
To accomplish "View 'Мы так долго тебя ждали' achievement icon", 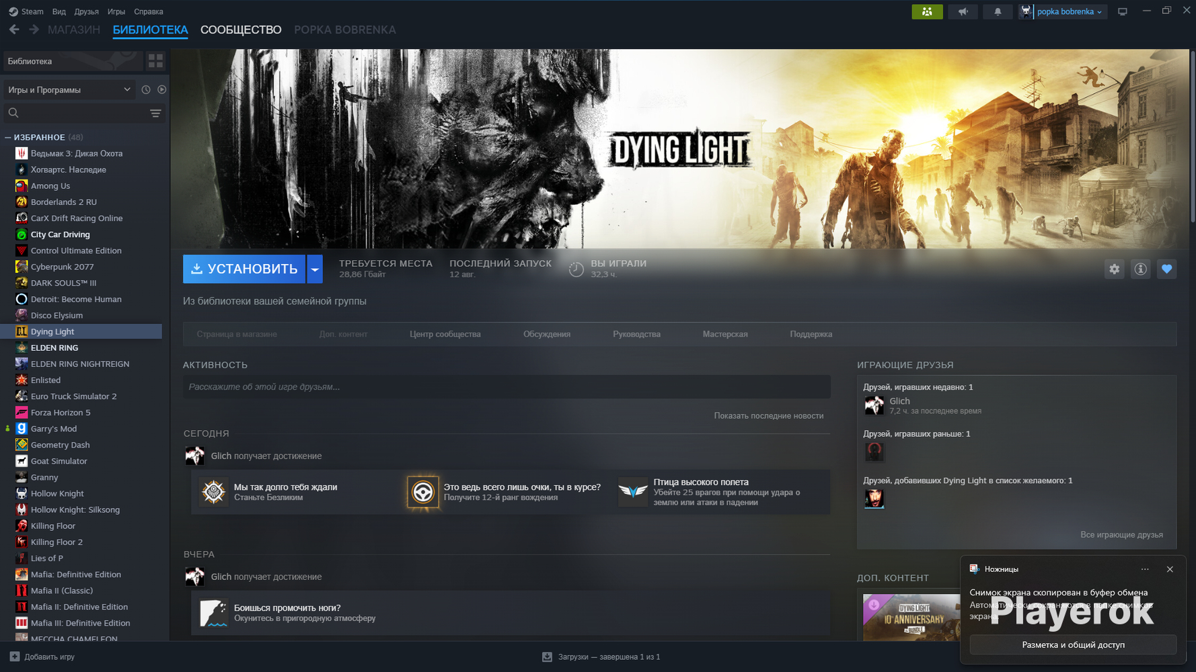I will click(x=214, y=492).
